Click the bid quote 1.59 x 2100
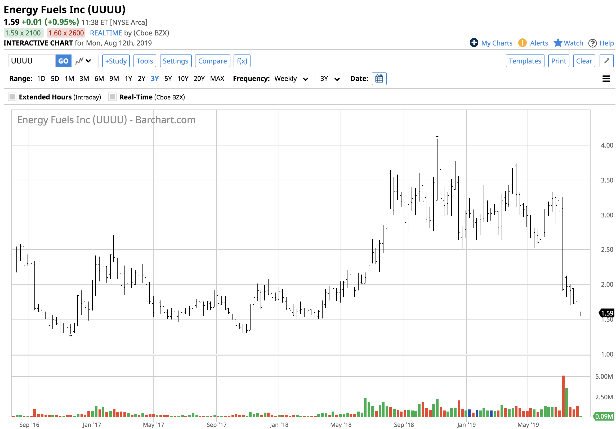Viewport: 616px width, 429px height. pos(23,33)
